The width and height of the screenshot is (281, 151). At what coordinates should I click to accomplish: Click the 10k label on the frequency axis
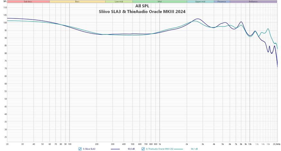coord(250,144)
